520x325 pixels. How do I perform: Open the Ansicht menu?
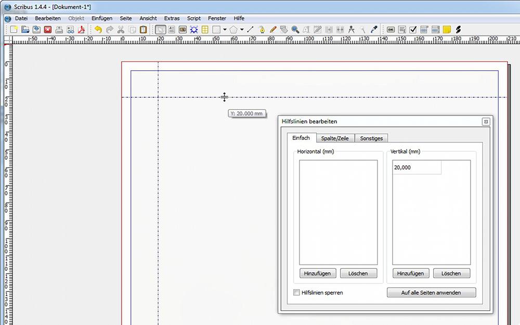point(148,18)
